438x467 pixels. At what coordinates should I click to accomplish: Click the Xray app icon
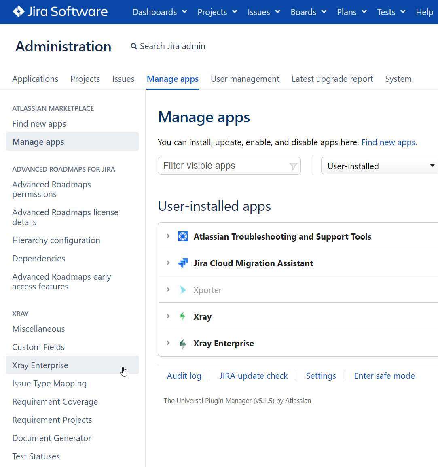pyautogui.click(x=183, y=316)
